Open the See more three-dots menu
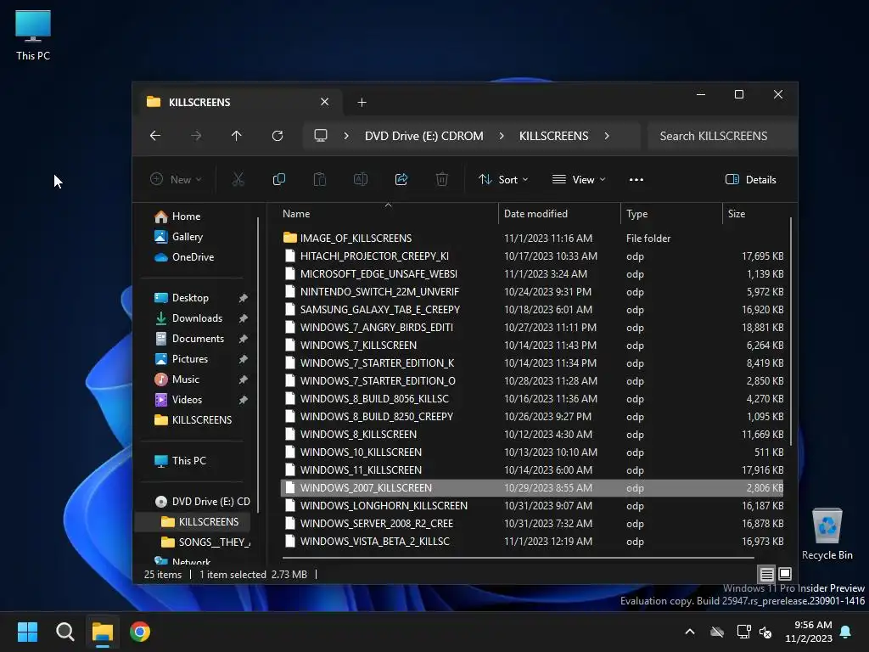The width and height of the screenshot is (869, 652). [636, 180]
